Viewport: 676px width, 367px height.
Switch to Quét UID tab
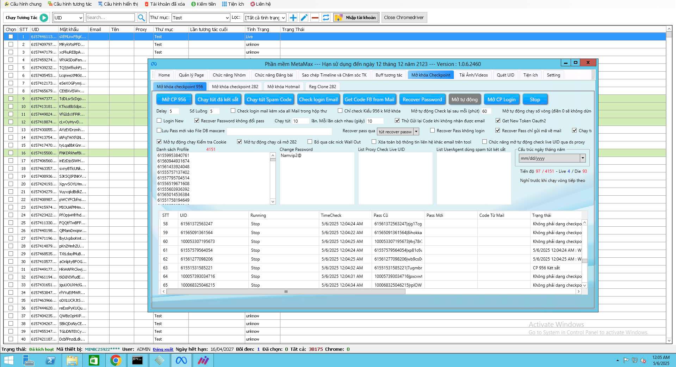point(506,75)
